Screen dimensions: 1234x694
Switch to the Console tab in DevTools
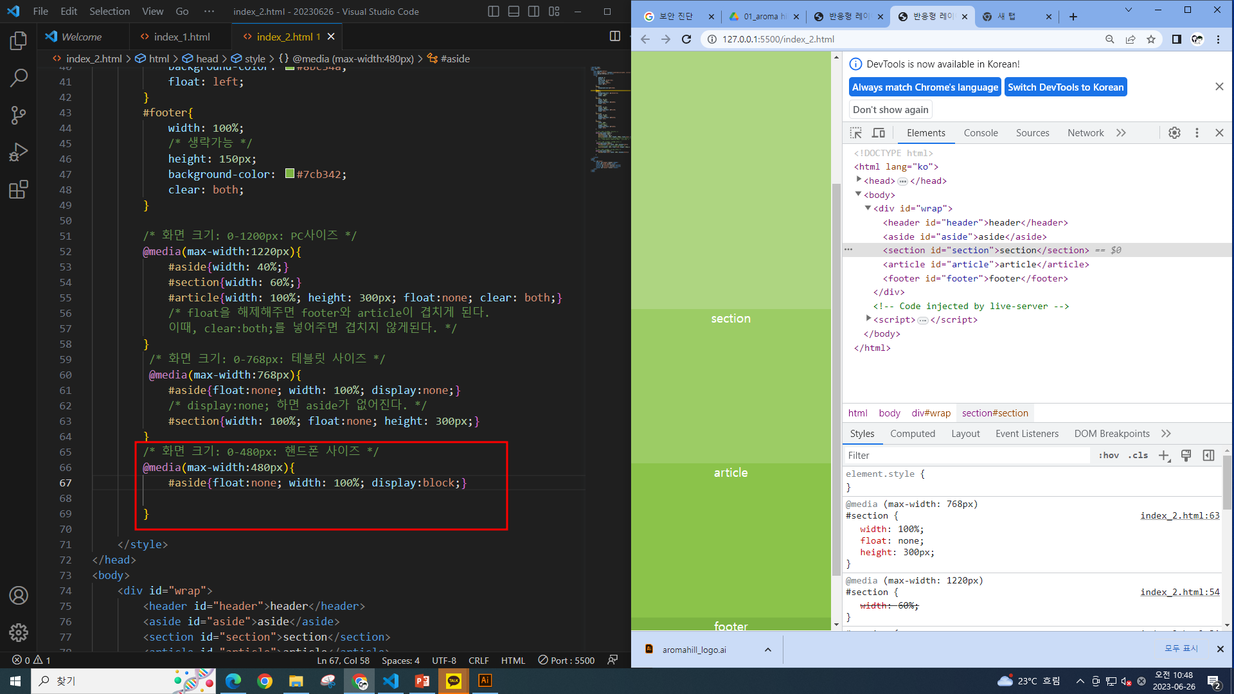[980, 133]
